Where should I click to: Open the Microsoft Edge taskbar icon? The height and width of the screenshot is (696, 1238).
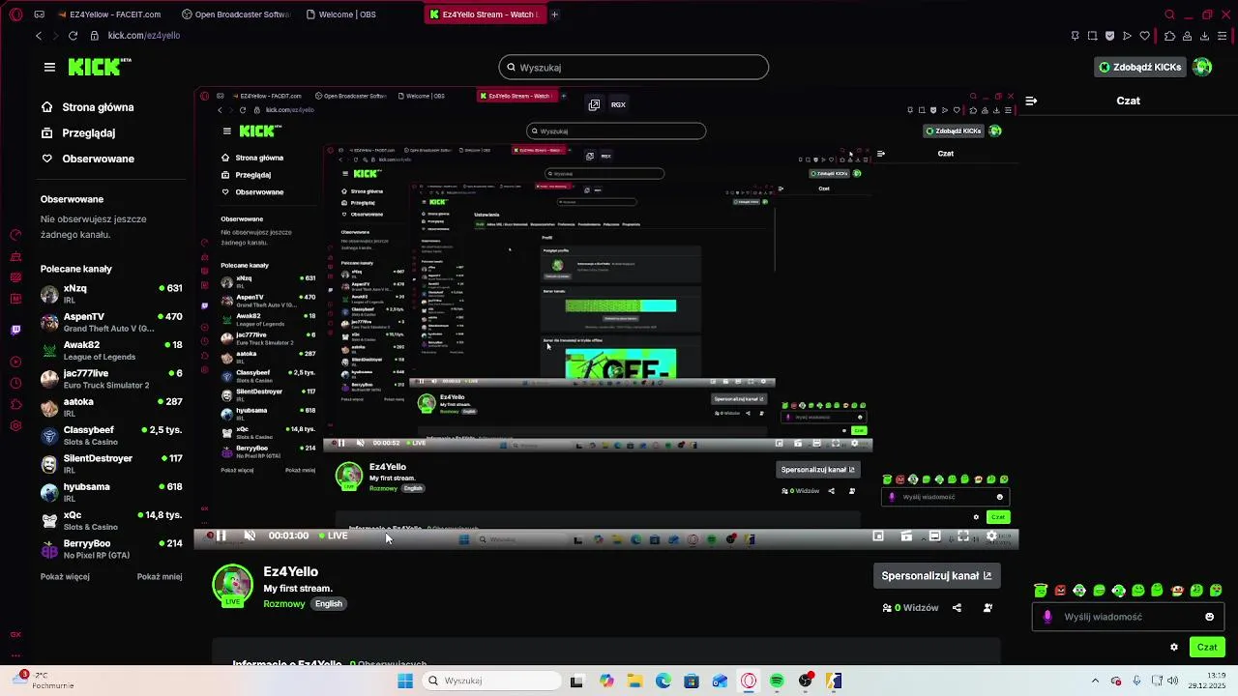(663, 681)
